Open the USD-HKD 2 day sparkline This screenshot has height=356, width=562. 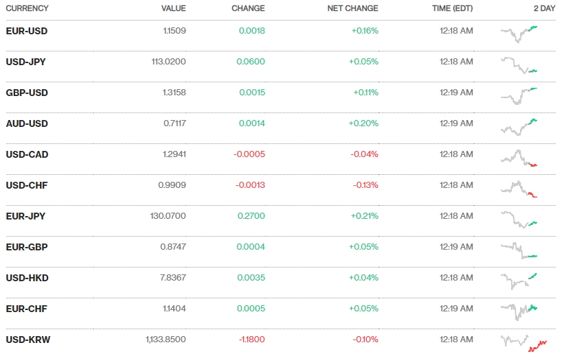tap(519, 280)
